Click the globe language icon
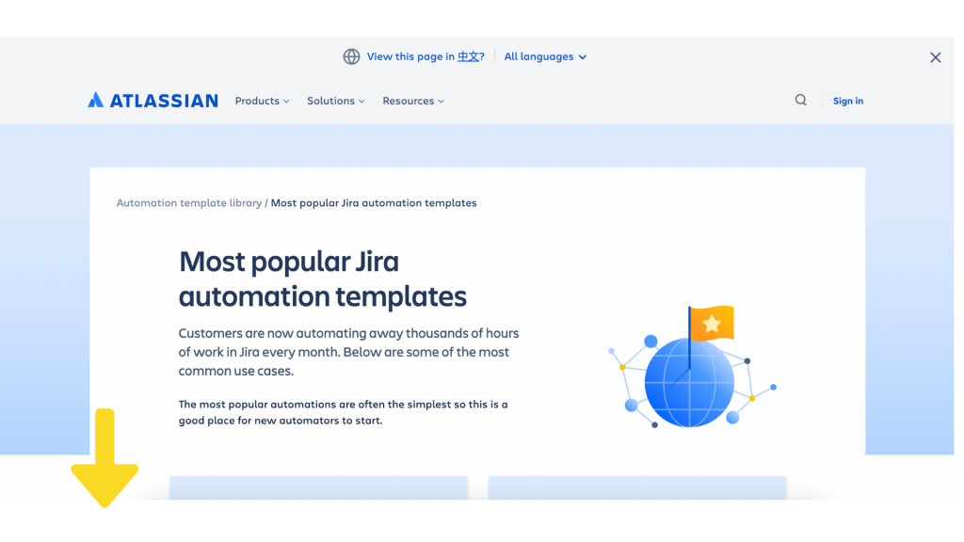964x542 pixels. [x=351, y=56]
